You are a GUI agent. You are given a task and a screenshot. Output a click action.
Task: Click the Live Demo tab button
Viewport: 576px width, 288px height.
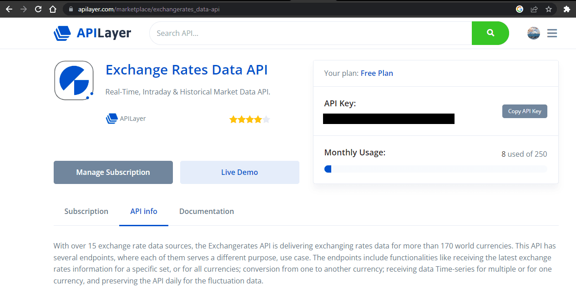pyautogui.click(x=239, y=172)
